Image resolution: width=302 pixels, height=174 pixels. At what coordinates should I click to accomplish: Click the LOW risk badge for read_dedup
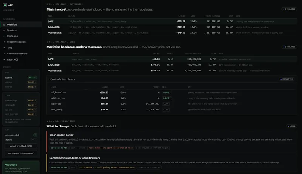166,110
